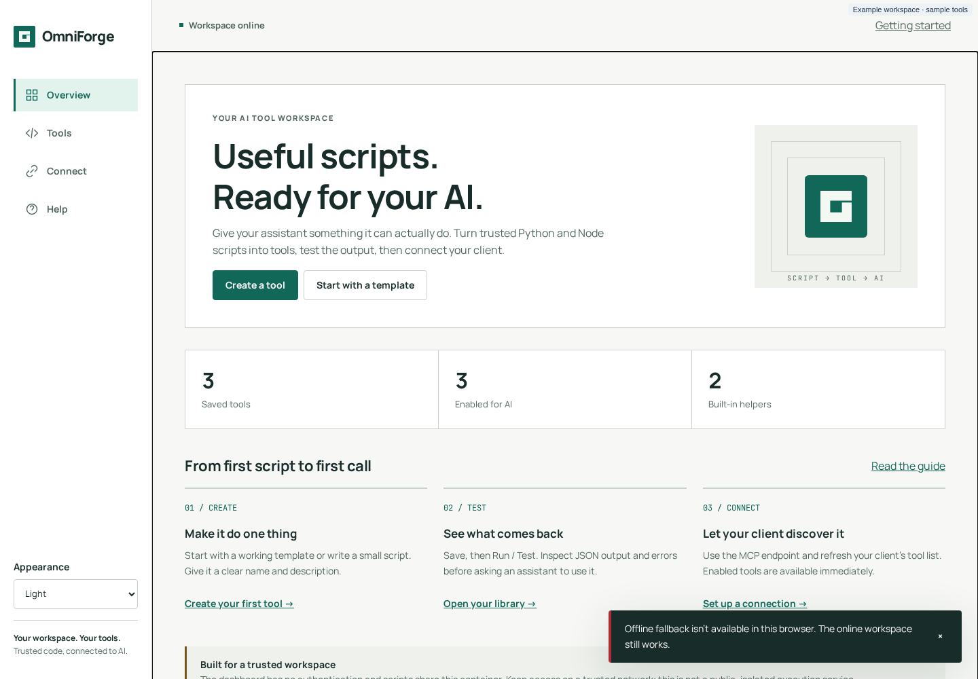The image size is (978, 679).
Task: Open the Appearance theme dropdown
Action: [x=75, y=594]
